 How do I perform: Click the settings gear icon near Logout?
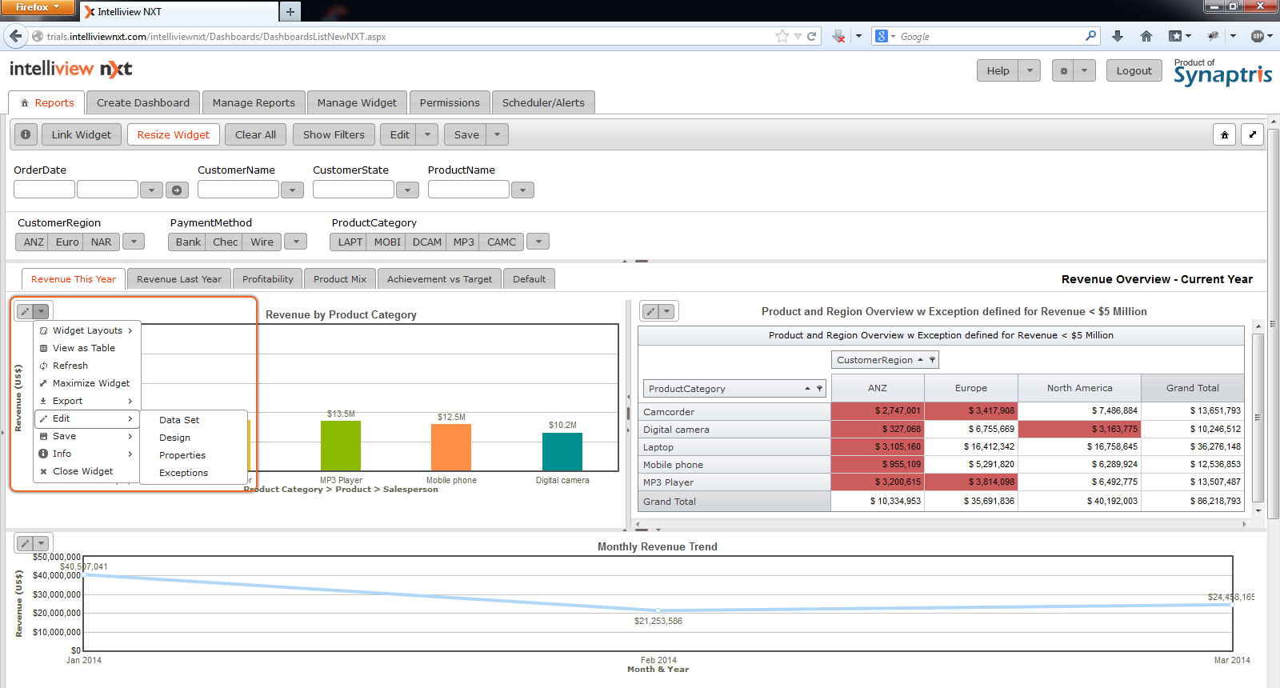coord(1063,71)
